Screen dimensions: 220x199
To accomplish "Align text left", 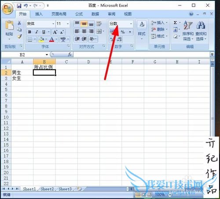I will pyautogui.click(x=77, y=31).
